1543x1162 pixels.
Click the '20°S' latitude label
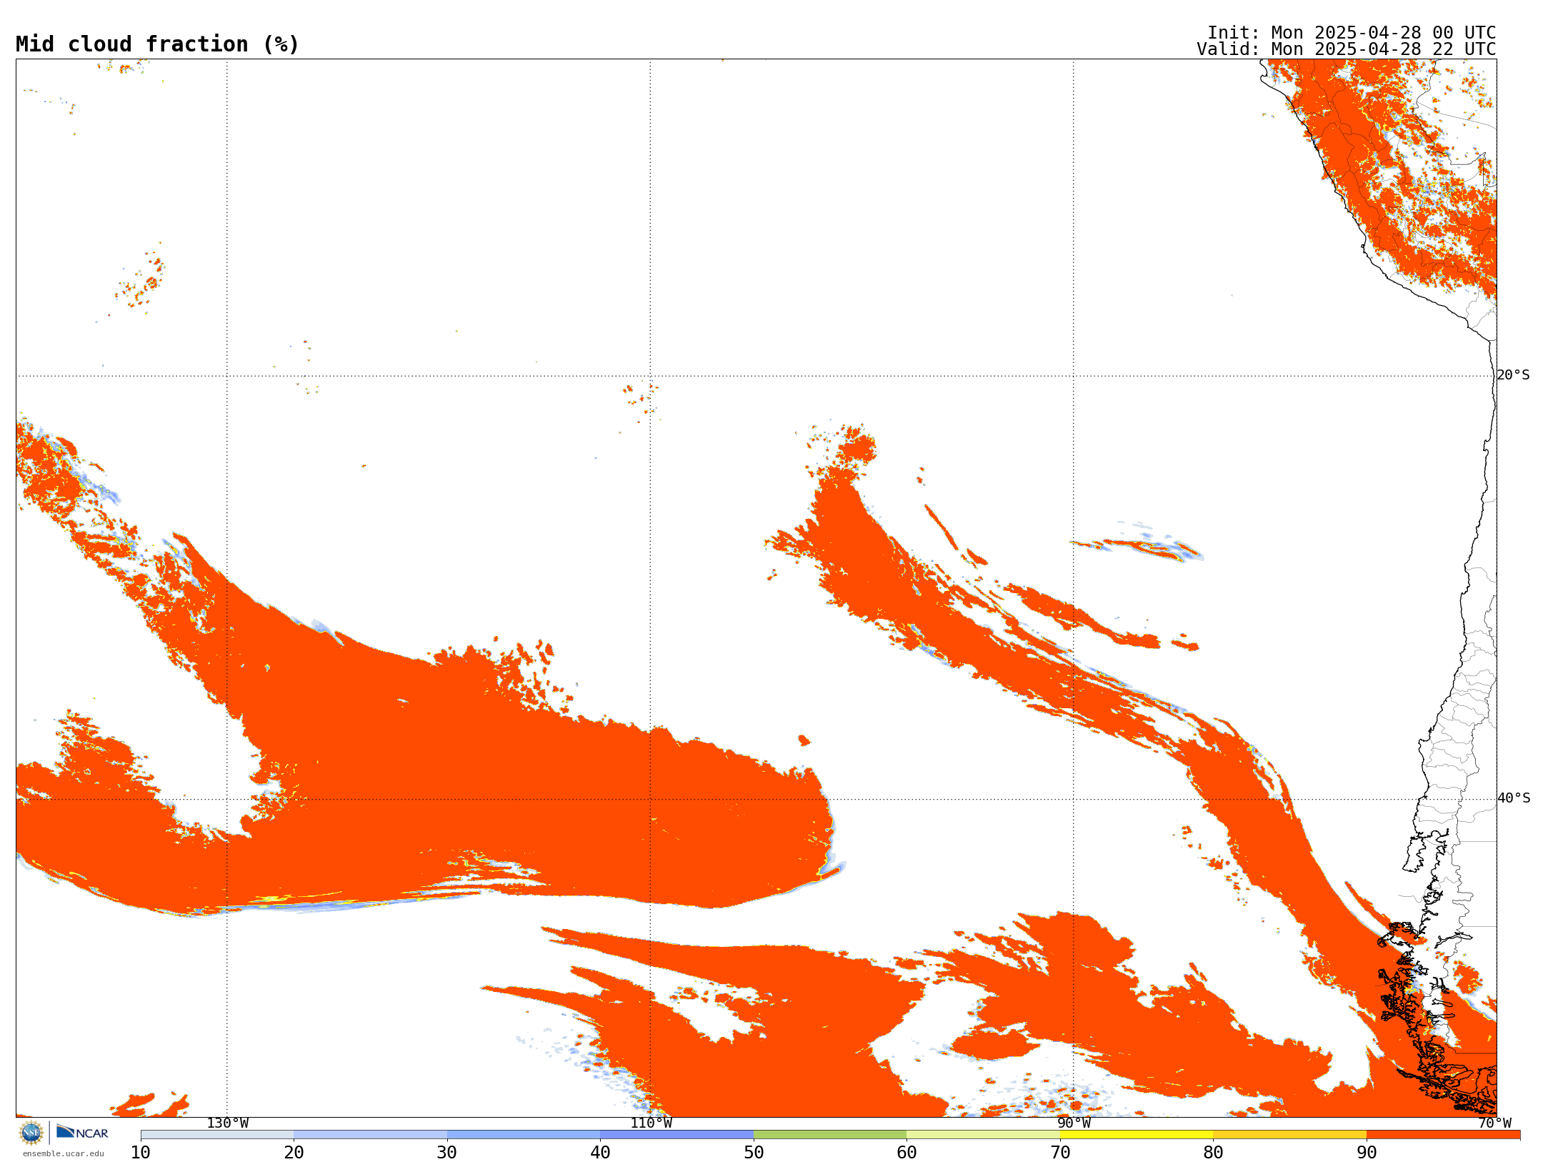tap(1514, 375)
